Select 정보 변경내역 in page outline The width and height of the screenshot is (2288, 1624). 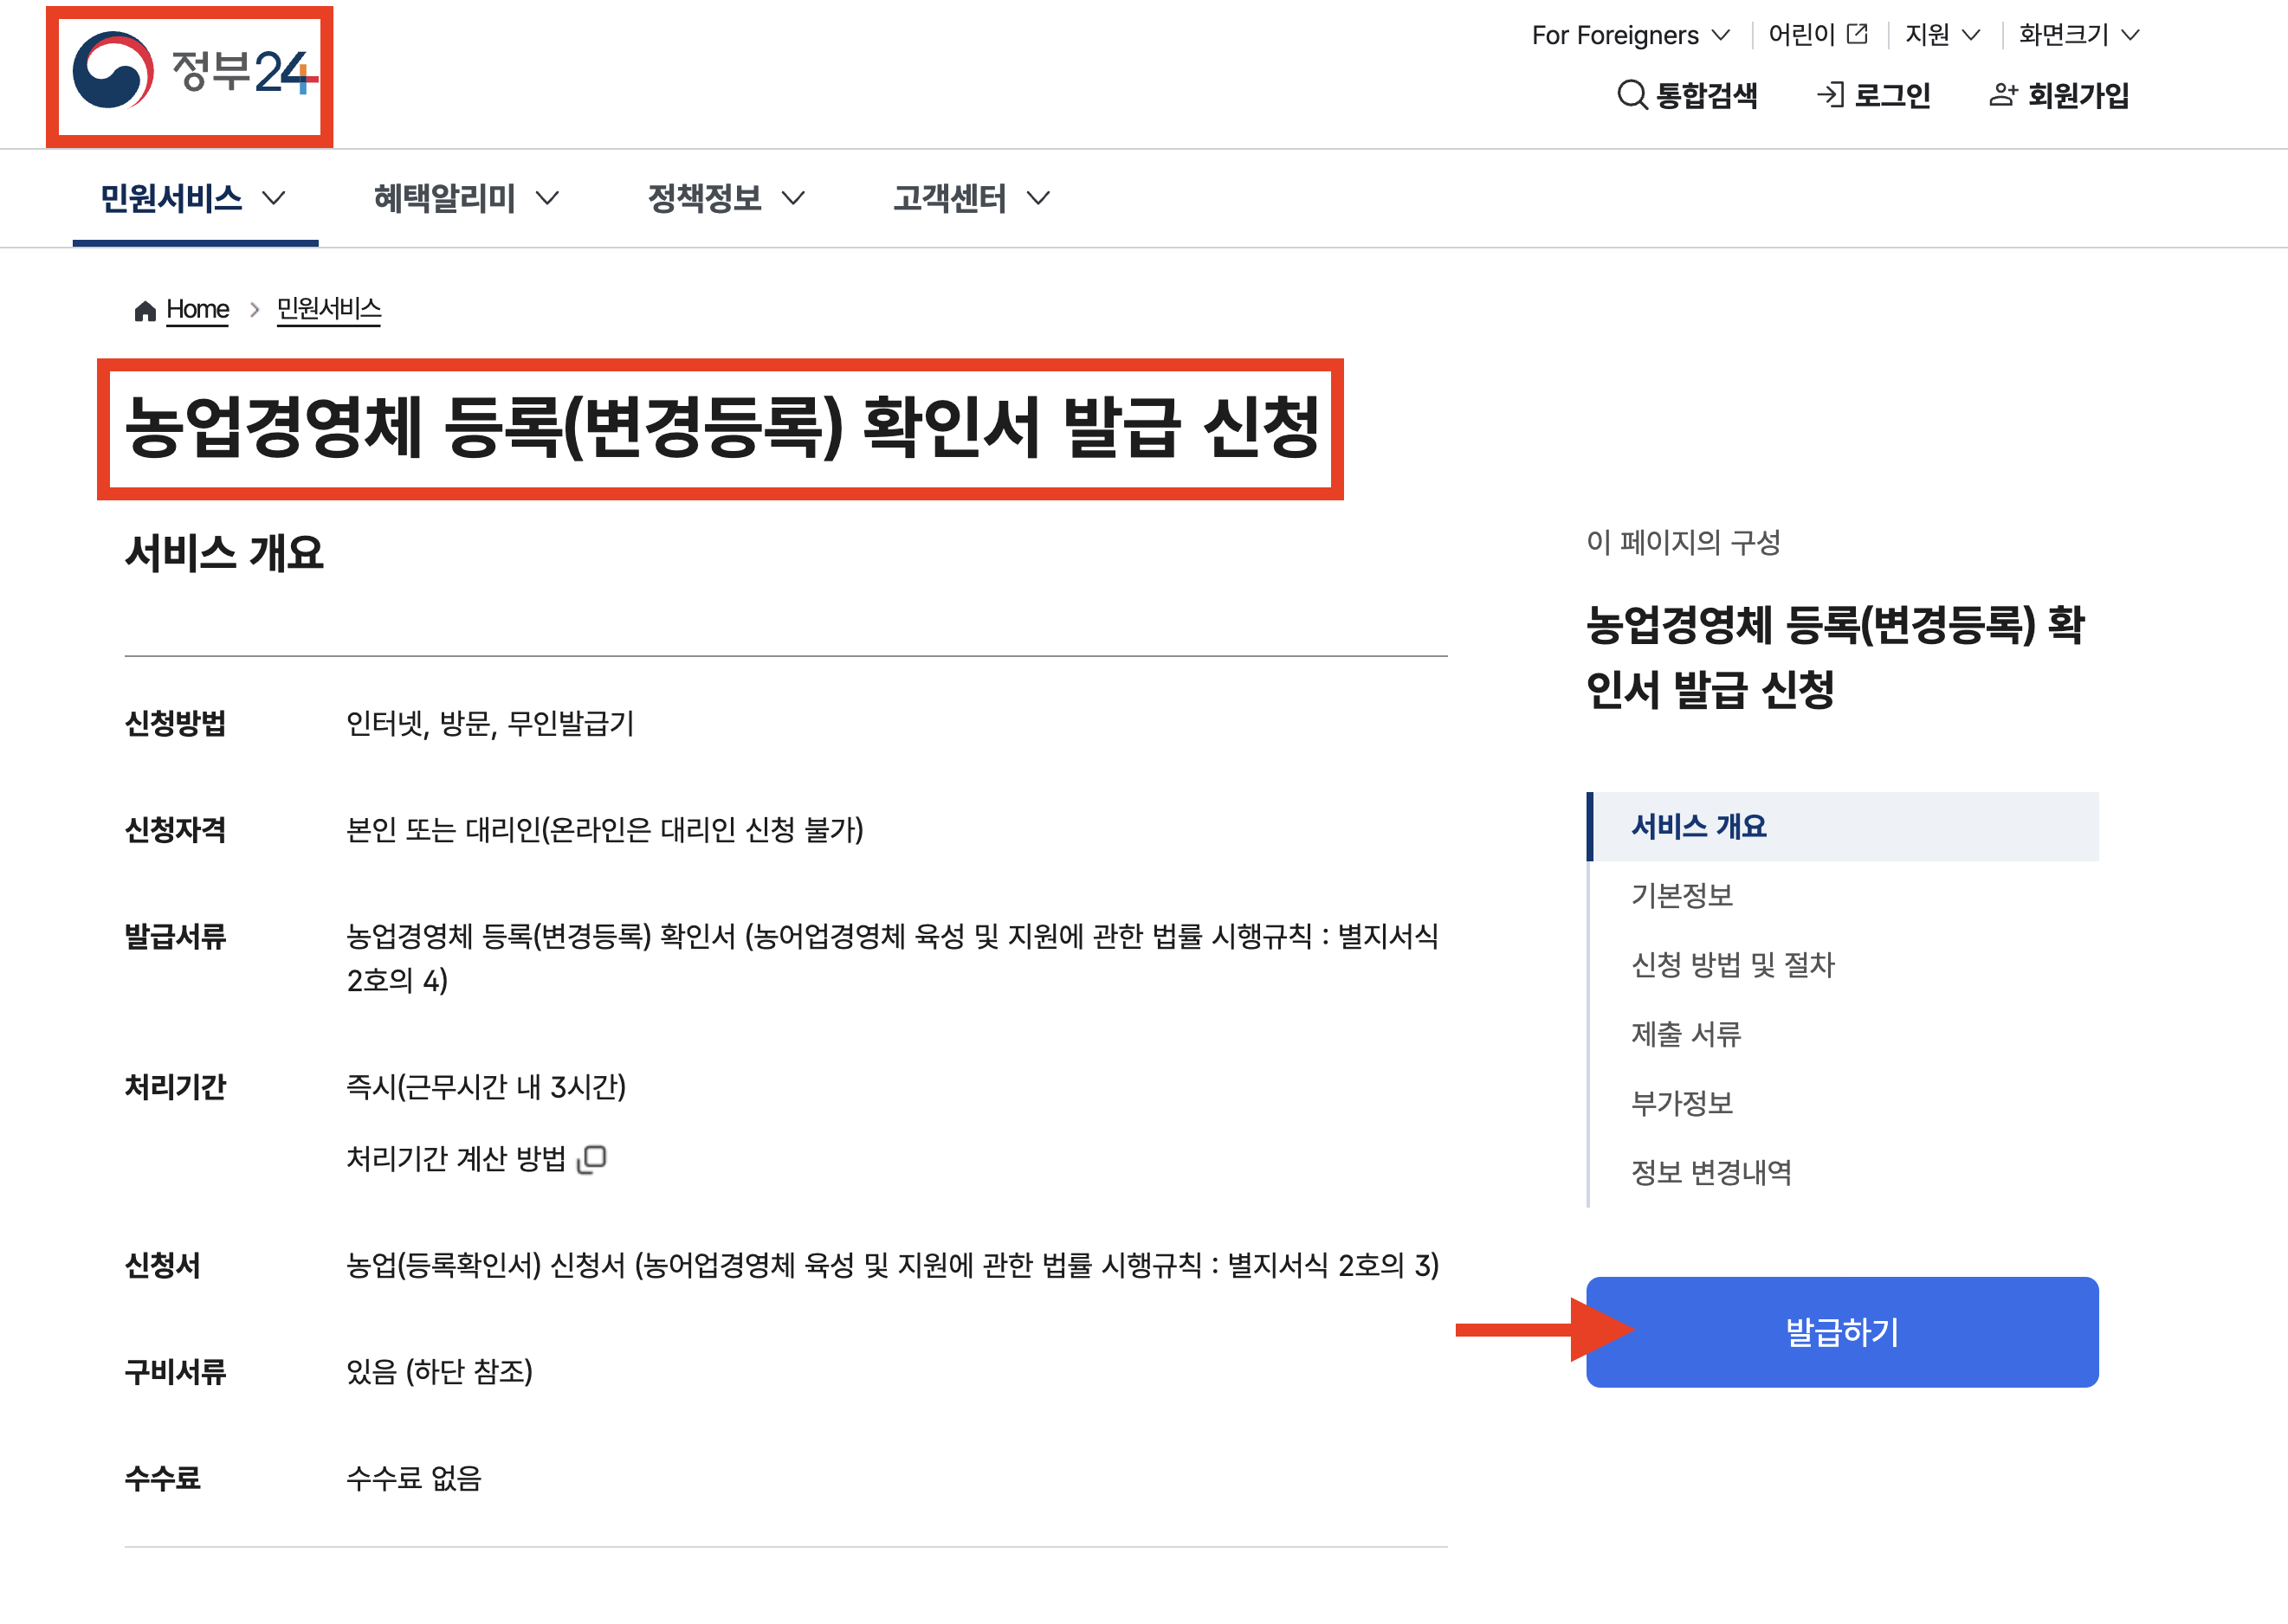(1710, 1172)
